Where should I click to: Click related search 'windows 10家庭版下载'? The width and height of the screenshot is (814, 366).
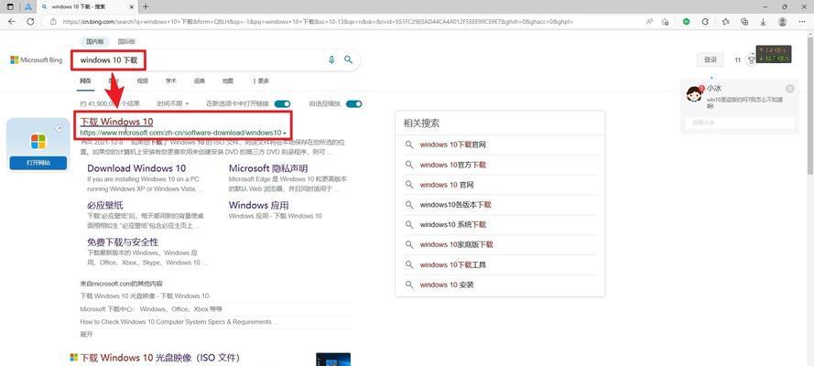[456, 244]
